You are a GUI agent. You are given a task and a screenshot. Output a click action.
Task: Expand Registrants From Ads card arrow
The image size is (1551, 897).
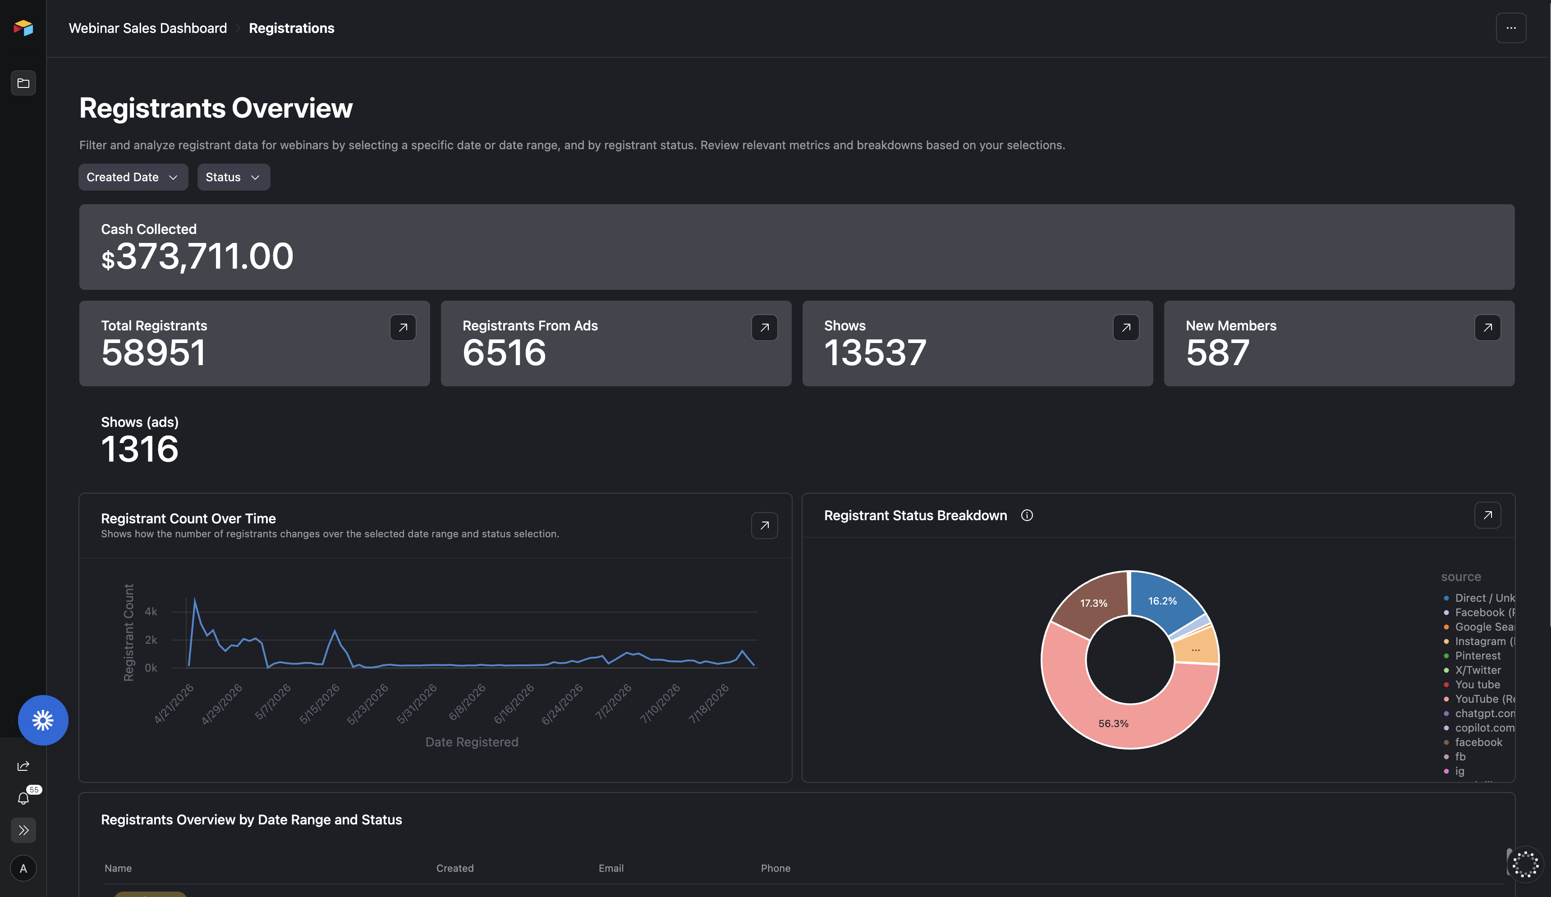pos(764,327)
